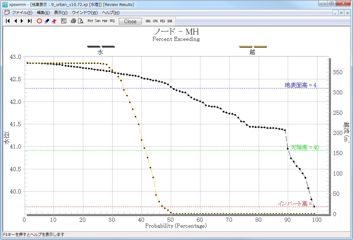Open the legend list properties icon
353x240 pixels.
63,21
